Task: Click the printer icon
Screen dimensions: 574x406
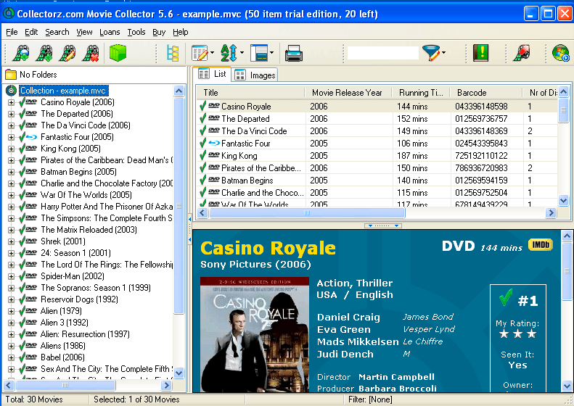Action: pyautogui.click(x=294, y=53)
